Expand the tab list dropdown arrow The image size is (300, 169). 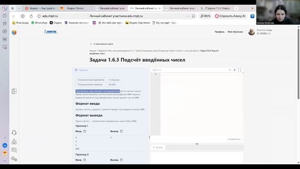19,8
